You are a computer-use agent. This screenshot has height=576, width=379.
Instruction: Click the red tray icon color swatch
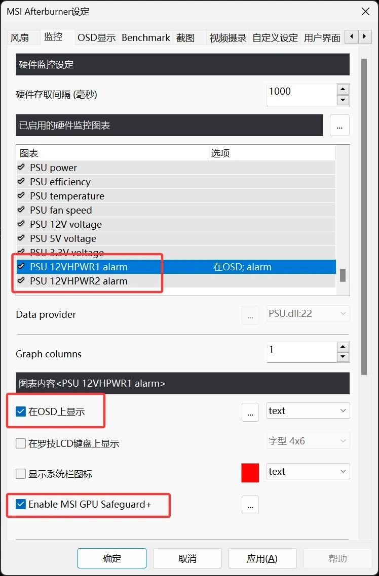tap(250, 473)
